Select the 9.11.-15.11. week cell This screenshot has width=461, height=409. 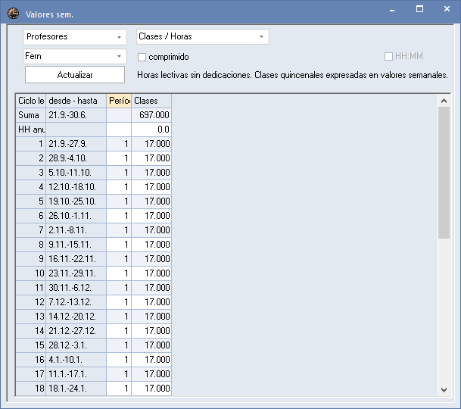point(76,245)
